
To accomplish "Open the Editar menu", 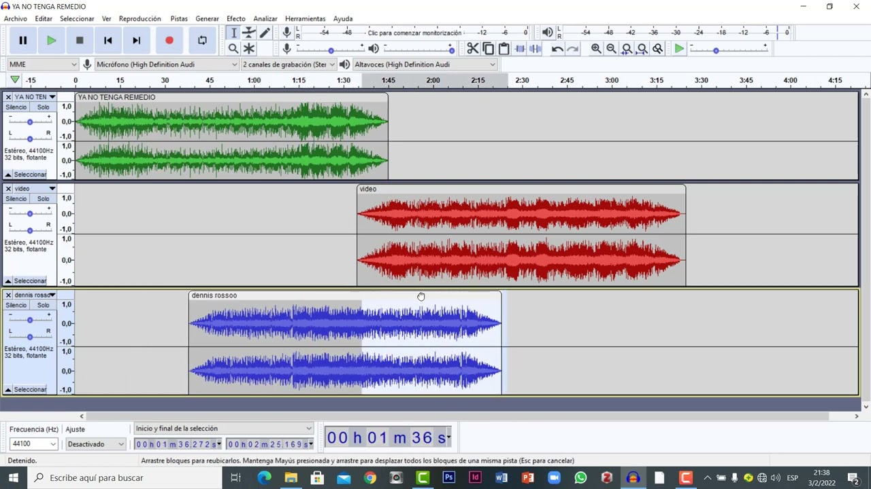I will coord(44,18).
